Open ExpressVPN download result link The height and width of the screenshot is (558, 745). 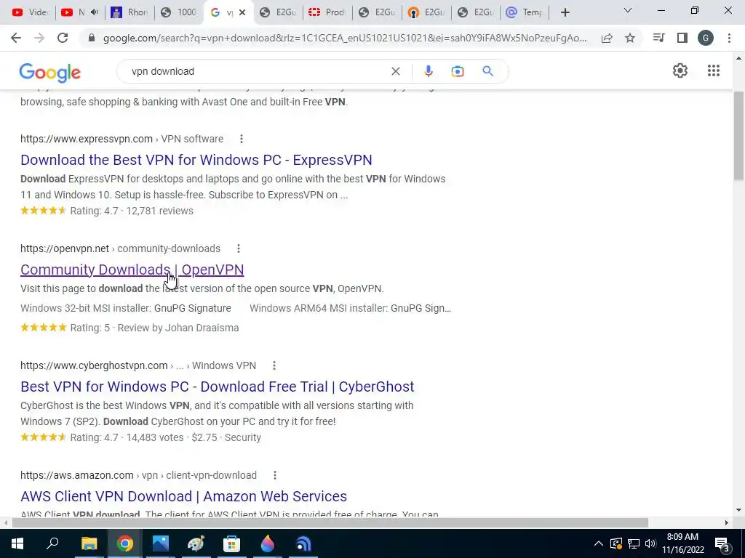pyautogui.click(x=196, y=160)
